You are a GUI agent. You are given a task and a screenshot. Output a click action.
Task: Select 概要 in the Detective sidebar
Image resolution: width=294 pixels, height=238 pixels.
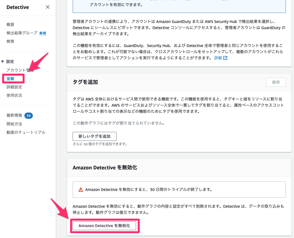click(10, 25)
